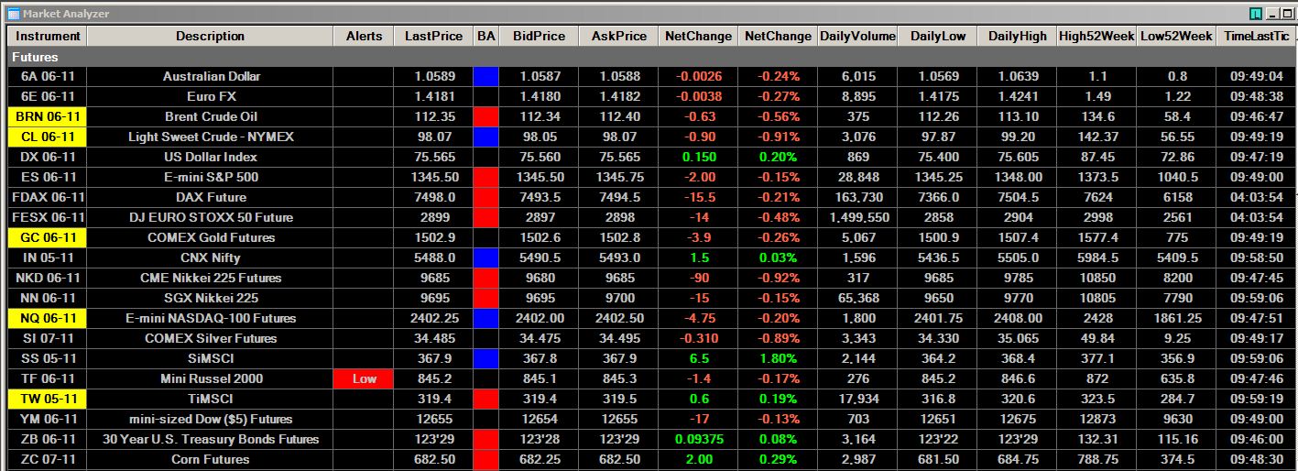Screen dimensions: 1298x471
Task: Click the E-mini S&P 500 description
Action: click(211, 177)
